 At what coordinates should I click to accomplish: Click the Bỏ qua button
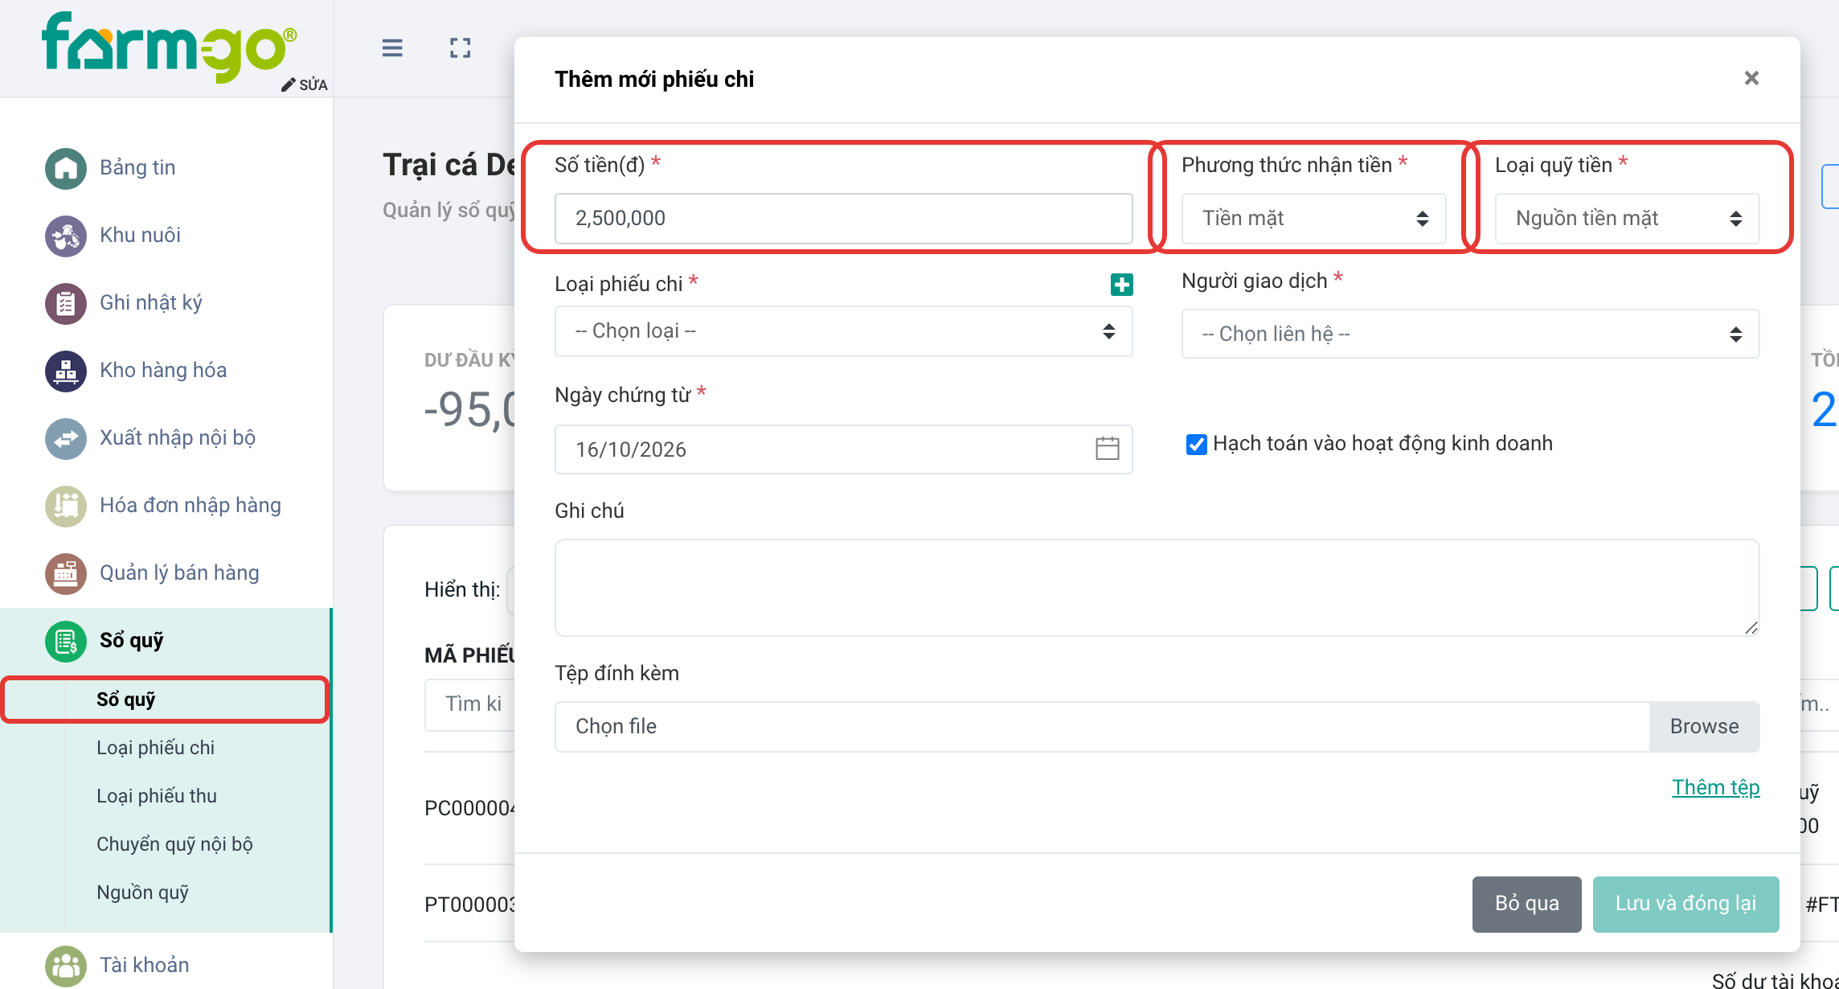(x=1526, y=904)
